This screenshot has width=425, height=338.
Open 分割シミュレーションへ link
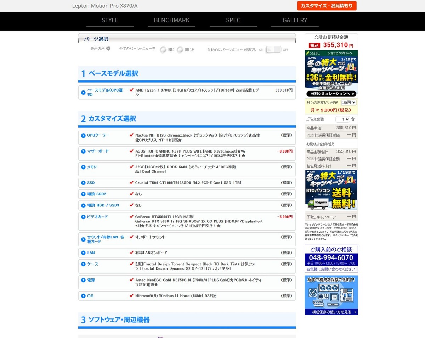click(331, 94)
